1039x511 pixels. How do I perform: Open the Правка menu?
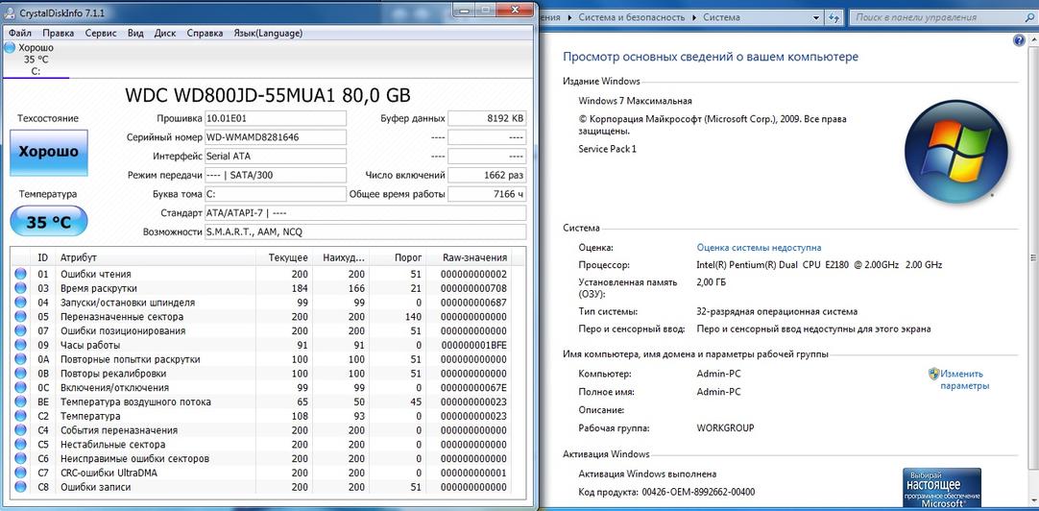click(x=59, y=34)
